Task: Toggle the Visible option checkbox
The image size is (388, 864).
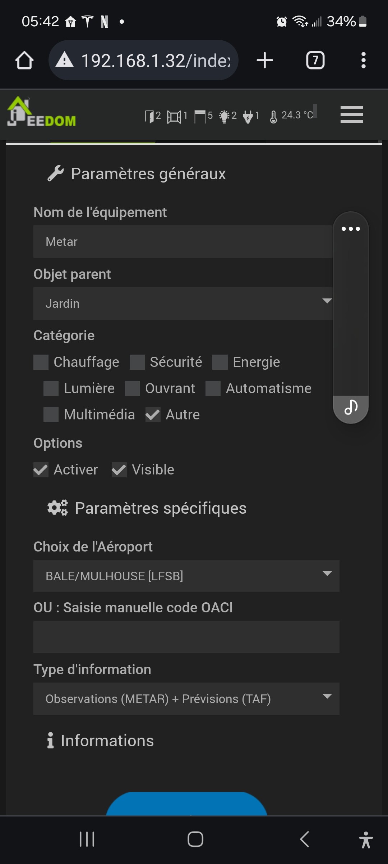Action: pyautogui.click(x=119, y=470)
